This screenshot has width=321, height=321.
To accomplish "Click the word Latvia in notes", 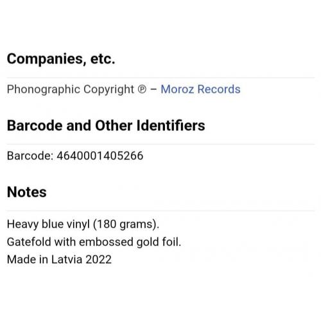I will (x=67, y=259).
